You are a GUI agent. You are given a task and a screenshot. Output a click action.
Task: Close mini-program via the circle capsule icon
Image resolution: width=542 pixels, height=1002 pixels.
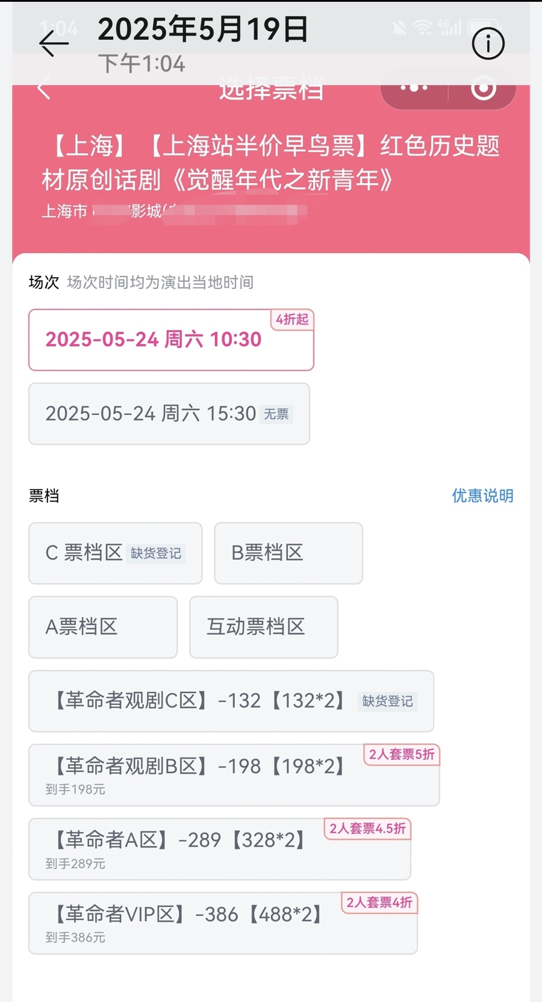click(x=483, y=89)
